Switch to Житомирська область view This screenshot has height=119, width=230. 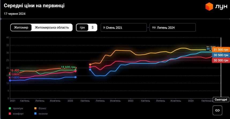[52, 28]
